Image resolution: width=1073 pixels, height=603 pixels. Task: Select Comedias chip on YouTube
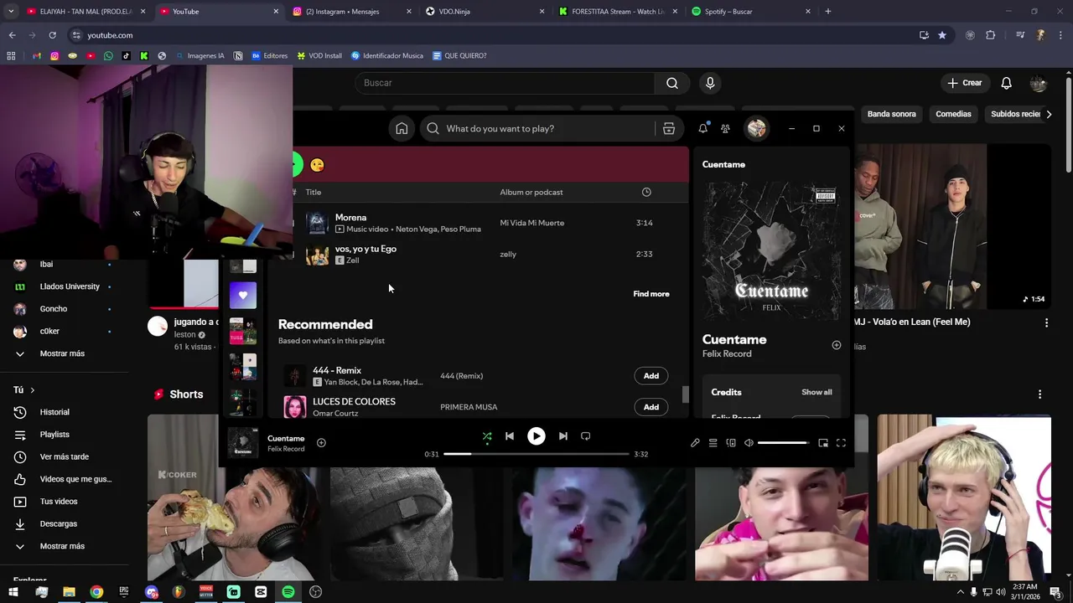(953, 114)
